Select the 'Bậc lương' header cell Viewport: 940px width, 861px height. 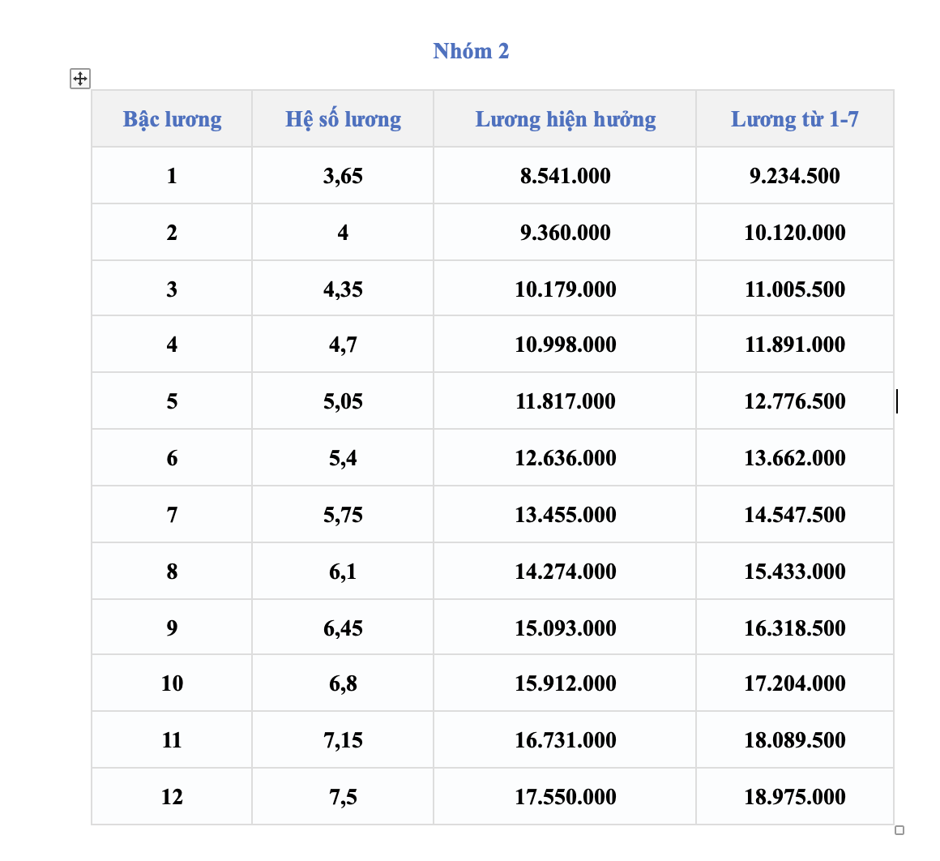(172, 118)
